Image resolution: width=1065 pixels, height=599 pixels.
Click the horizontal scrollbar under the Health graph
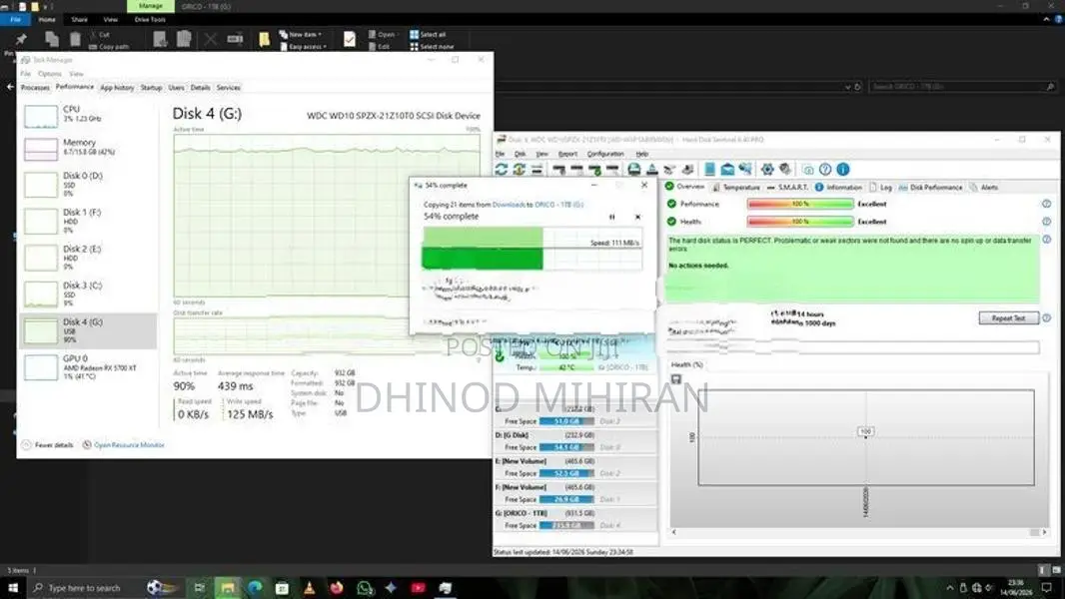pyautogui.click(x=859, y=532)
